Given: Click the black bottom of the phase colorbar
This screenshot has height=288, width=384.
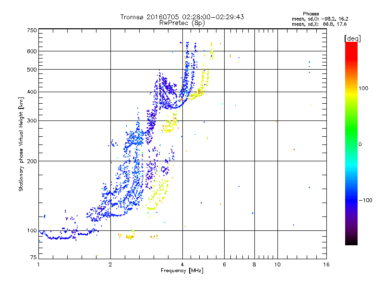Looking at the screenshot, I should click(x=351, y=241).
